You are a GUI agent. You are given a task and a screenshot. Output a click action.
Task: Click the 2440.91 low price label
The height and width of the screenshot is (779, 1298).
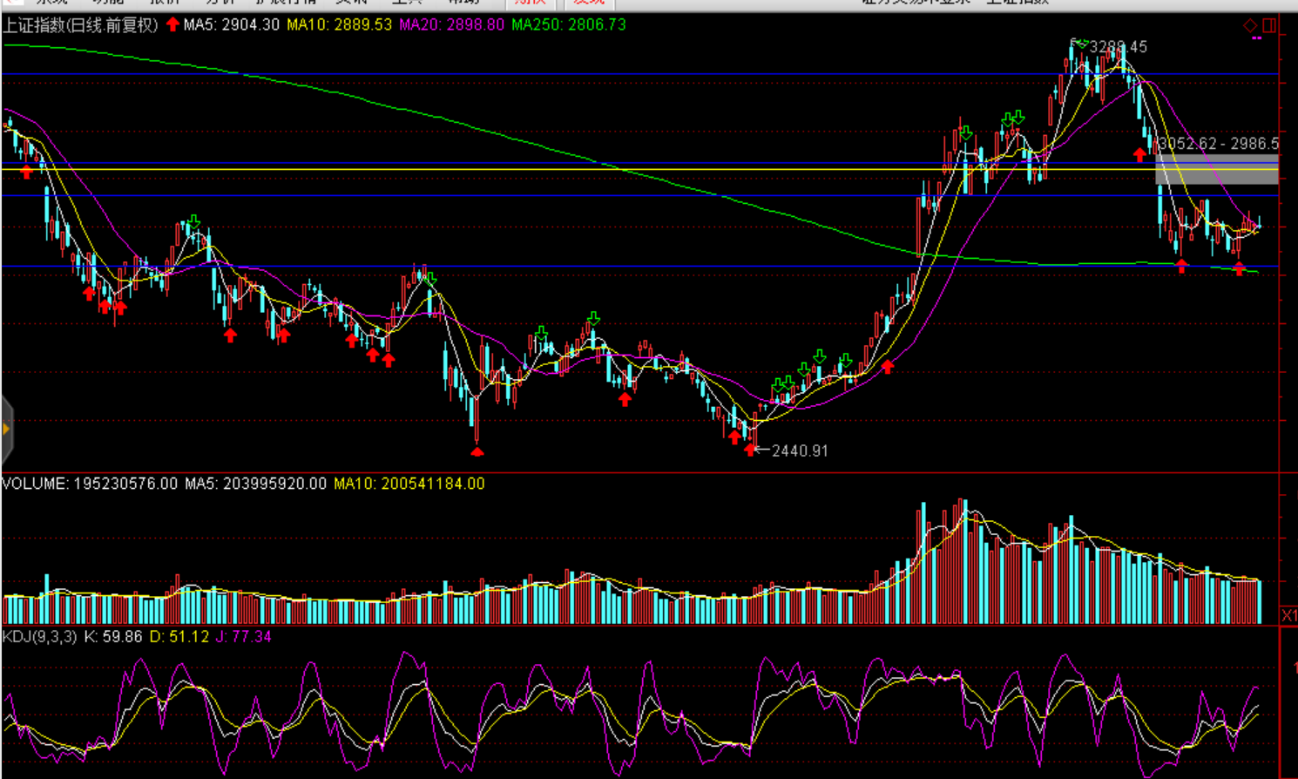(800, 450)
